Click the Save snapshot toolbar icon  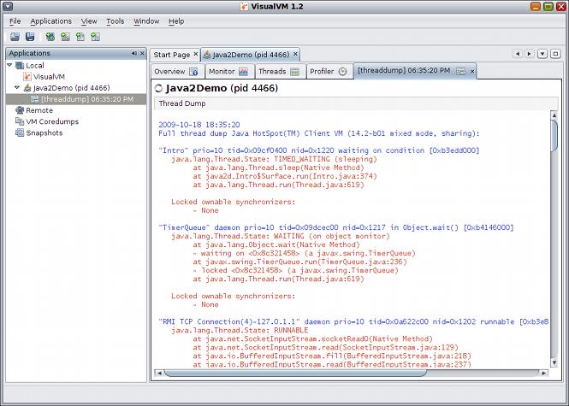[x=30, y=36]
